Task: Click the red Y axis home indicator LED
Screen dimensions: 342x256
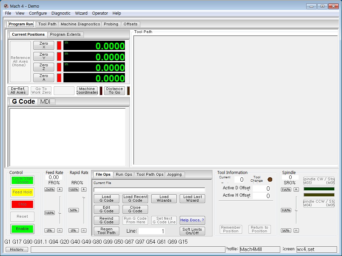Action: (x=59, y=56)
